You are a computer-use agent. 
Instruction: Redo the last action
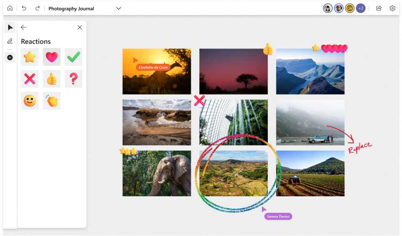pyautogui.click(x=37, y=8)
